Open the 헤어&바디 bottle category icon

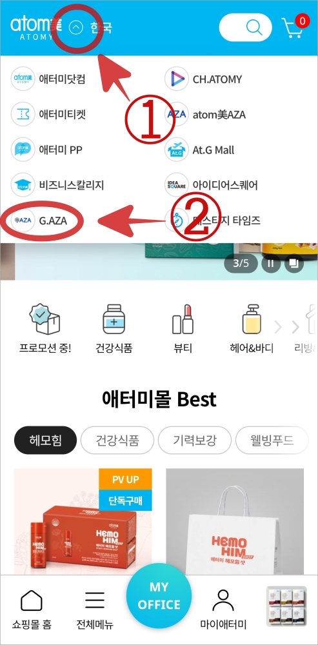pos(252,320)
